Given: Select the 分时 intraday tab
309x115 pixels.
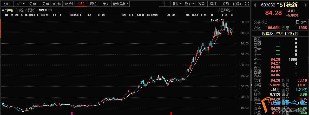Looking at the screenshot, I should click(x=7, y=4).
